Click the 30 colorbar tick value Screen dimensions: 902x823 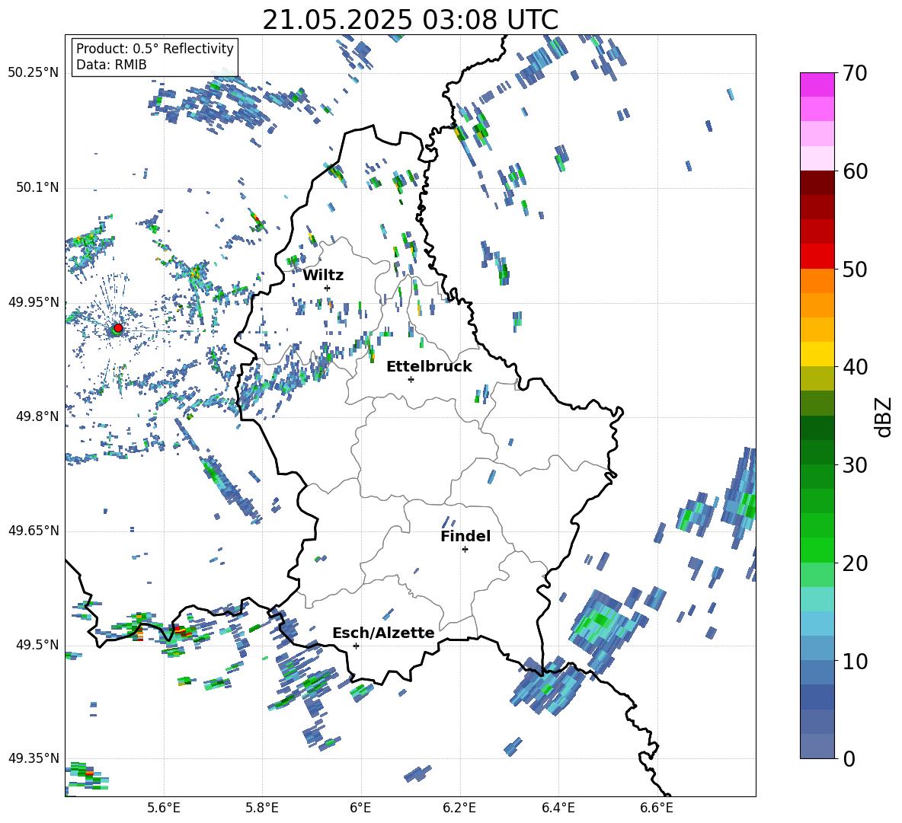click(856, 465)
